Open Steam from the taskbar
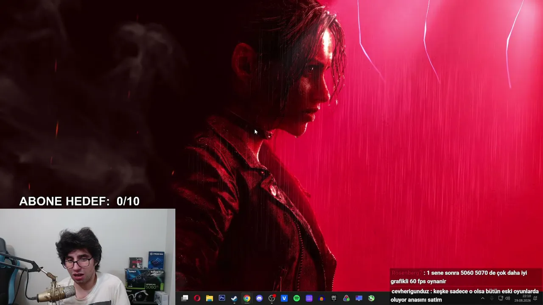This screenshot has width=543, height=305. click(234, 298)
